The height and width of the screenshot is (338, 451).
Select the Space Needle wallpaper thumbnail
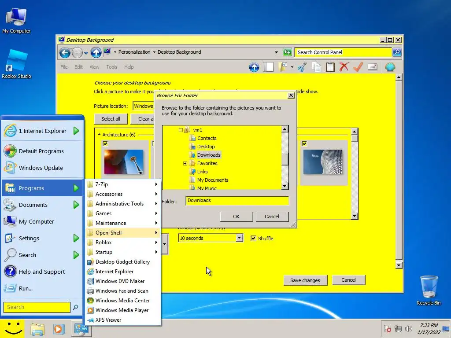(x=124, y=162)
